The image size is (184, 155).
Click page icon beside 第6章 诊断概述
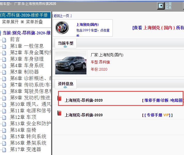click(x=4, y=79)
